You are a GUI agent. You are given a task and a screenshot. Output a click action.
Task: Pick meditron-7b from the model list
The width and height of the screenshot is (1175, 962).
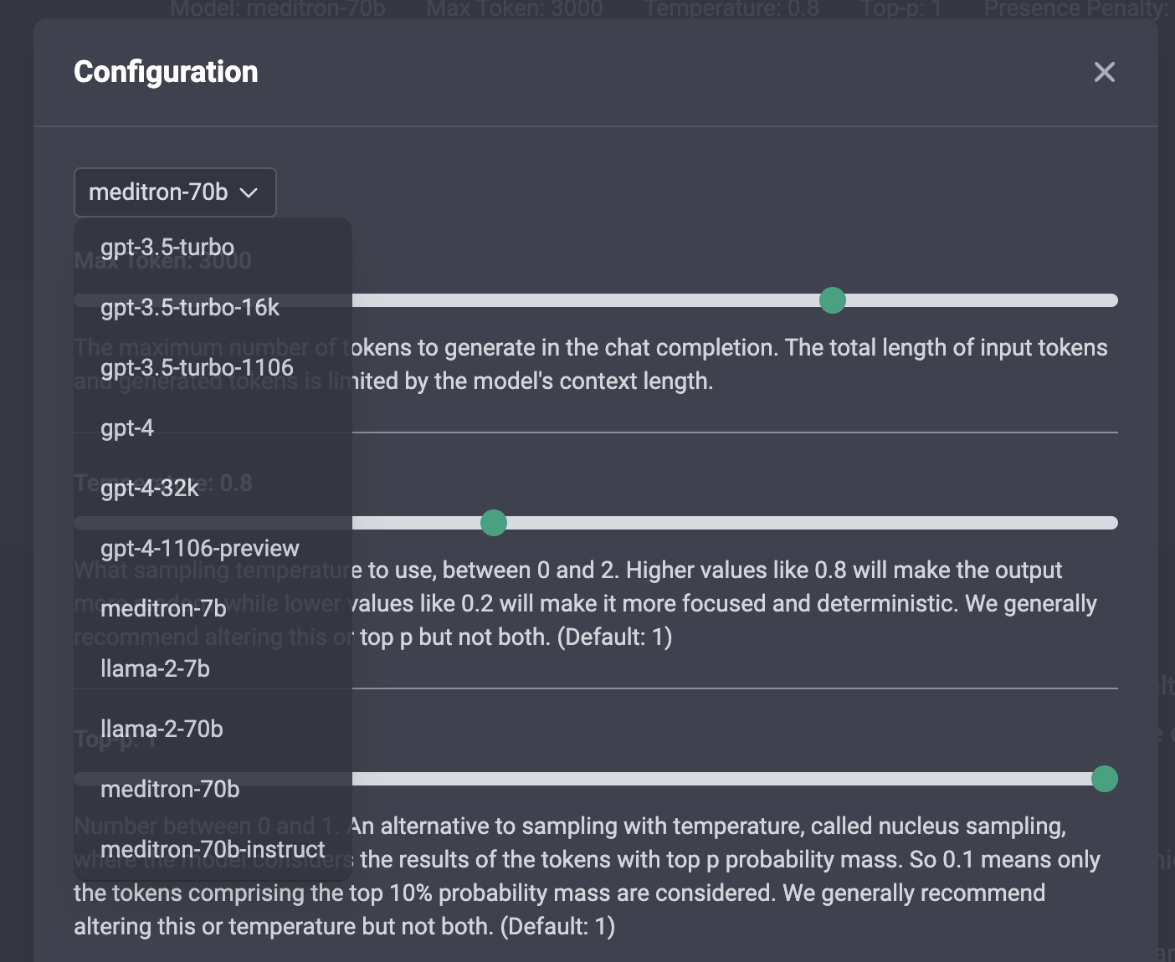tap(213, 609)
